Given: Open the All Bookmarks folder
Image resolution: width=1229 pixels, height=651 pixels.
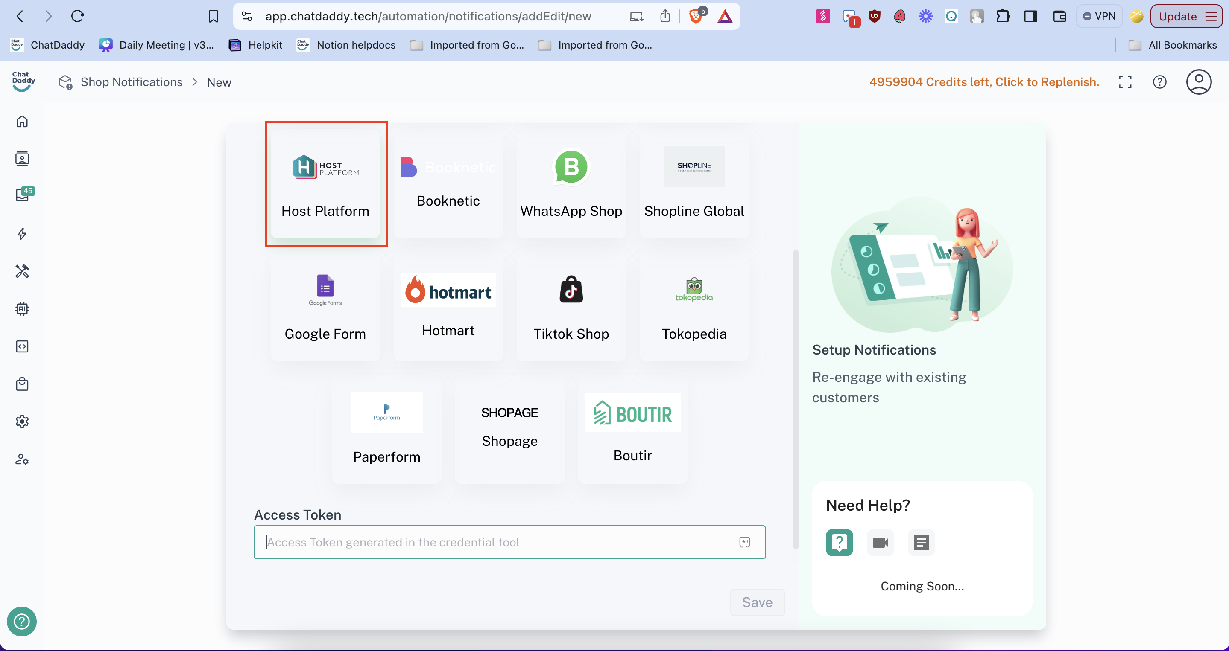Looking at the screenshot, I should 1173,45.
